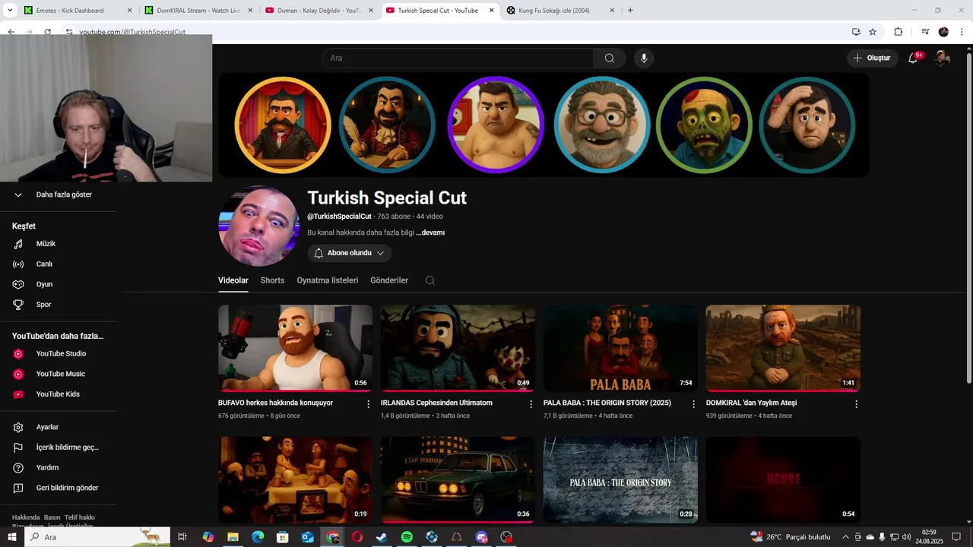Open weather widget 26°C Parçalı bulutlu
Image resolution: width=973 pixels, height=547 pixels.
pyautogui.click(x=791, y=537)
